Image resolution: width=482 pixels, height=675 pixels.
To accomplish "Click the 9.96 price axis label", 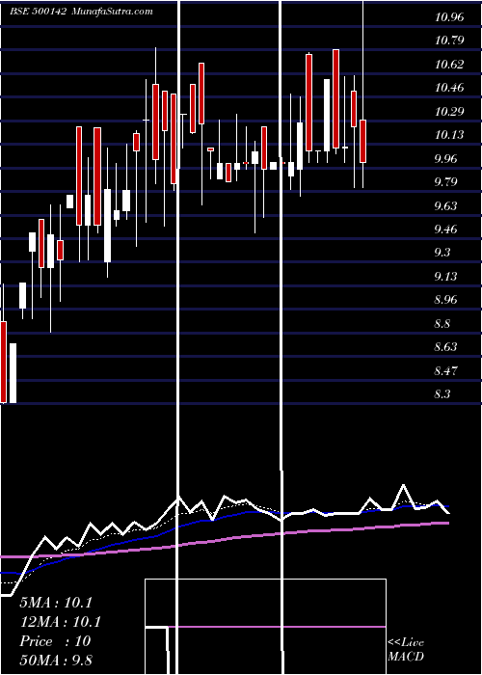I will [445, 158].
